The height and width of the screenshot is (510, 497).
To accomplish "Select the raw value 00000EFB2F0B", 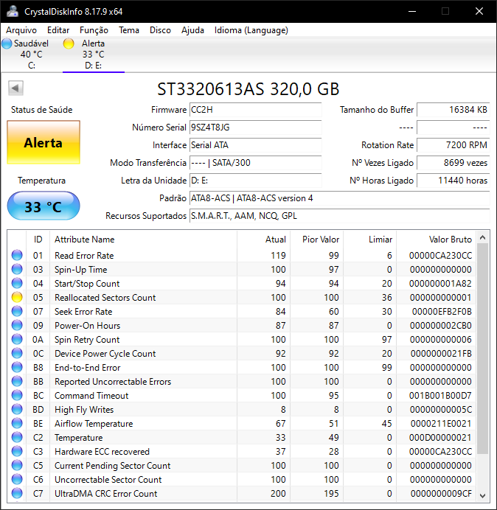I will click(442, 311).
